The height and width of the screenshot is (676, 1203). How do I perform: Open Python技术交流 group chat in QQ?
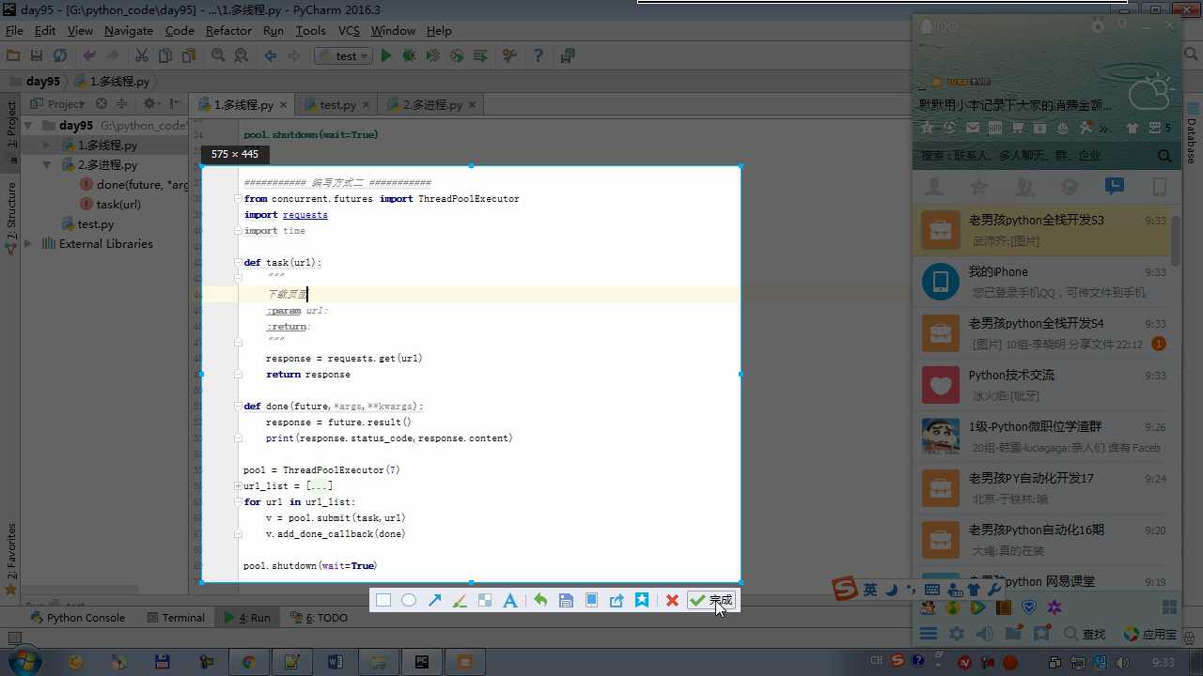(1041, 385)
